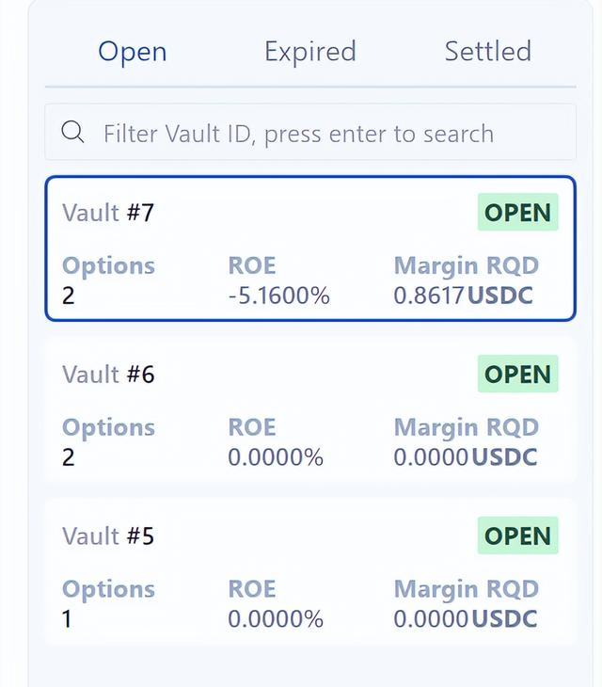Select the Vault #6 card
Viewport: 602px width, 687px height.
coord(310,410)
